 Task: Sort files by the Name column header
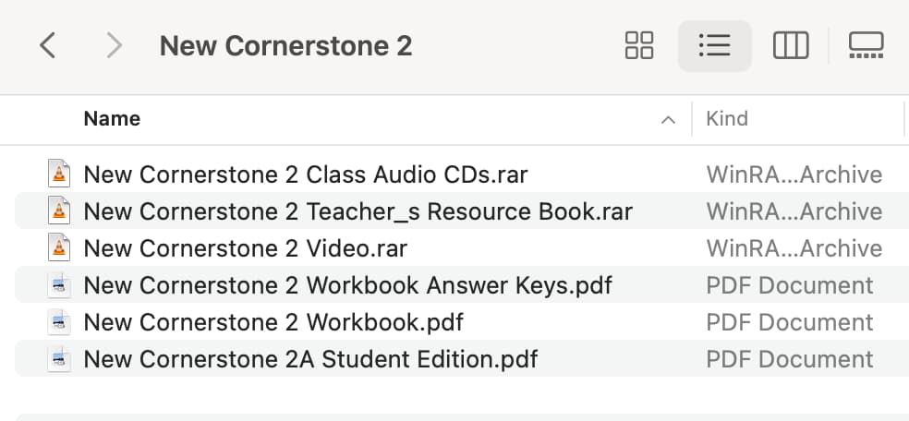[112, 119]
